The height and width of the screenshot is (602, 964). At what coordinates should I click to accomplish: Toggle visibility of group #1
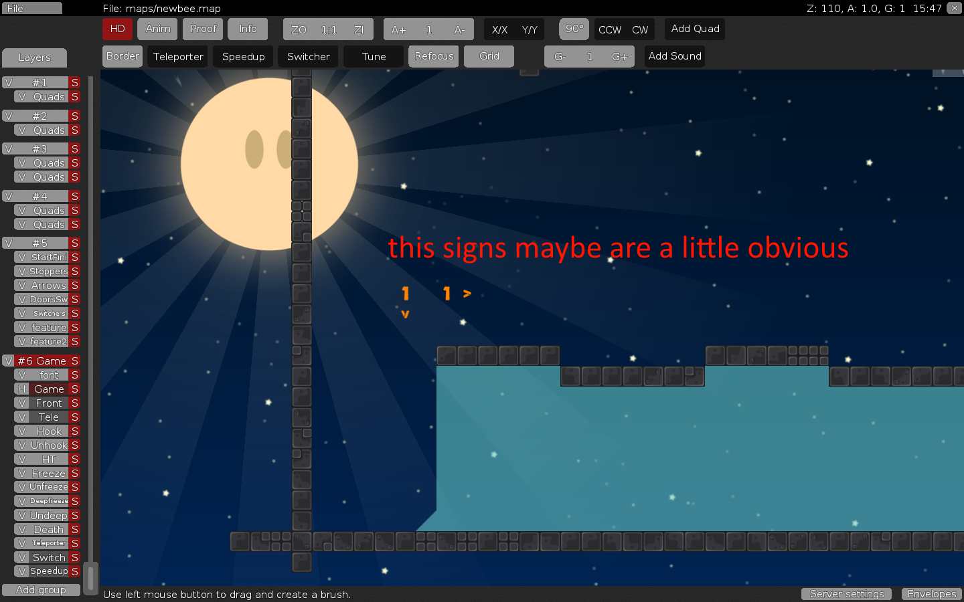8,83
